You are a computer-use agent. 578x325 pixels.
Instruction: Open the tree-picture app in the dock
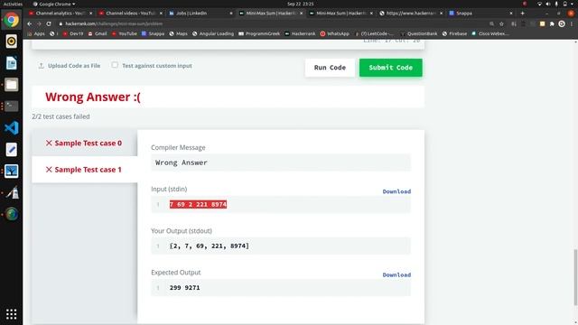(x=12, y=171)
